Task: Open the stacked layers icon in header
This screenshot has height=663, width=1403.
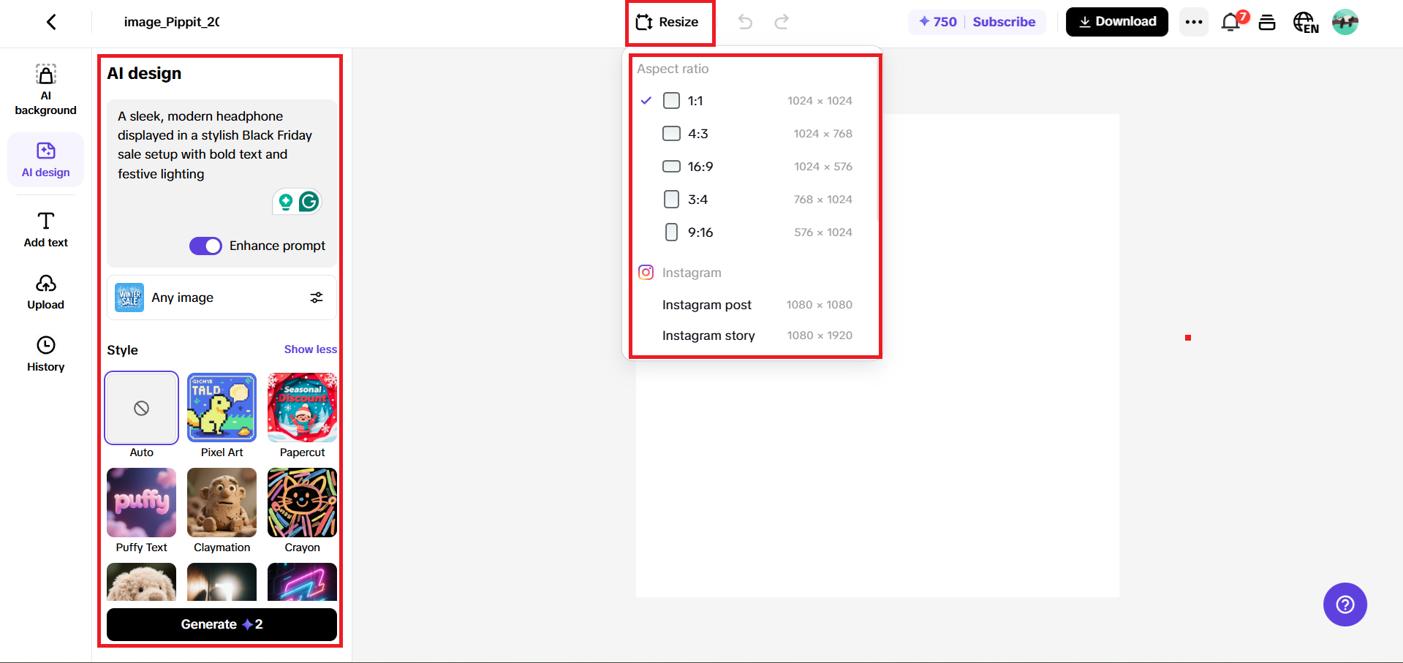Action: click(x=1267, y=22)
